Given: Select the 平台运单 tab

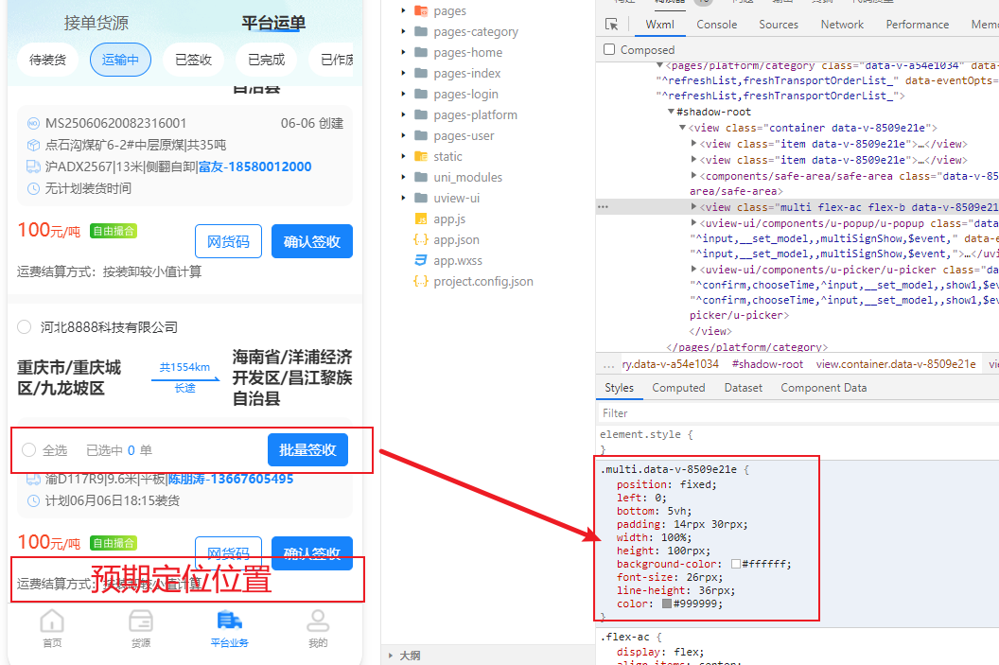Looking at the screenshot, I should pos(273,24).
